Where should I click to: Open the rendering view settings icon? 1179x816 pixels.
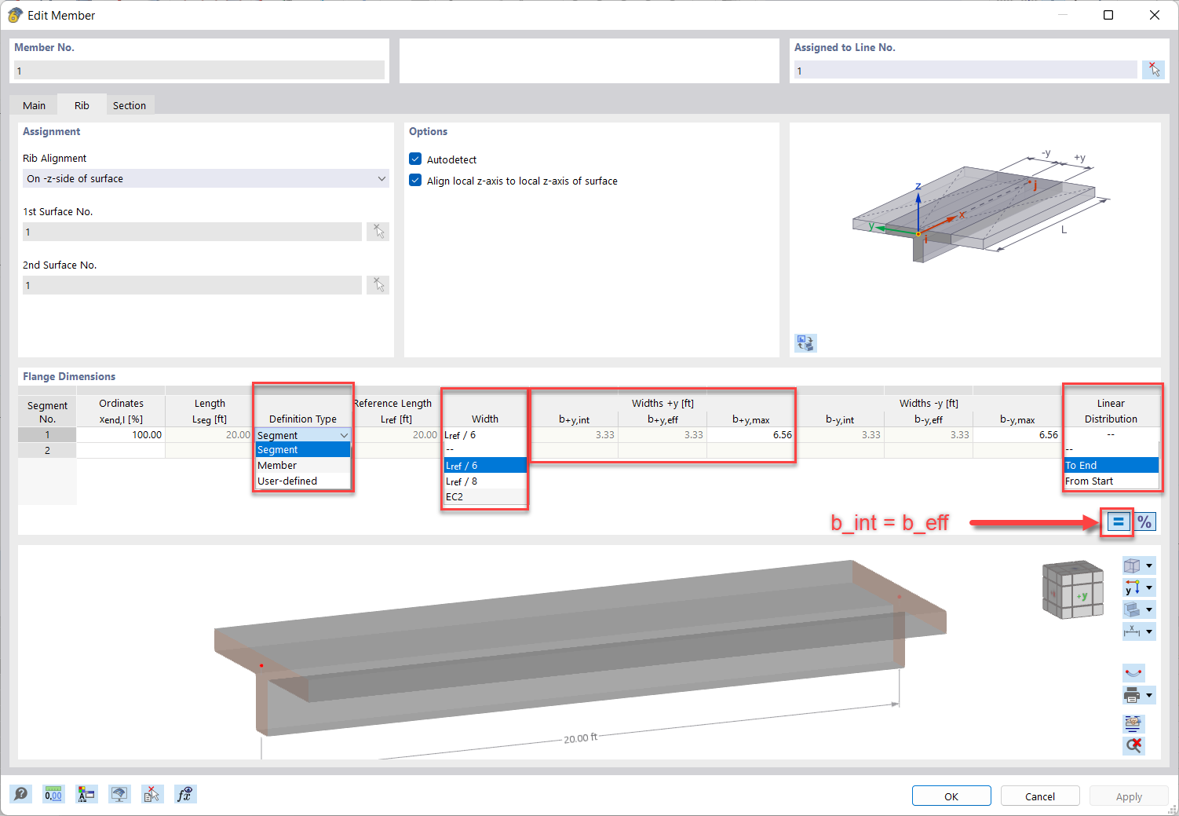click(x=119, y=794)
